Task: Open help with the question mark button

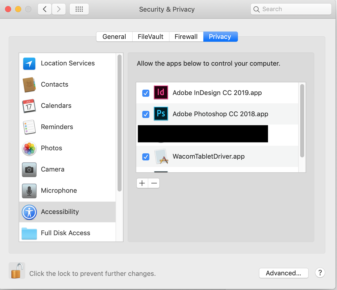Action: click(320, 273)
